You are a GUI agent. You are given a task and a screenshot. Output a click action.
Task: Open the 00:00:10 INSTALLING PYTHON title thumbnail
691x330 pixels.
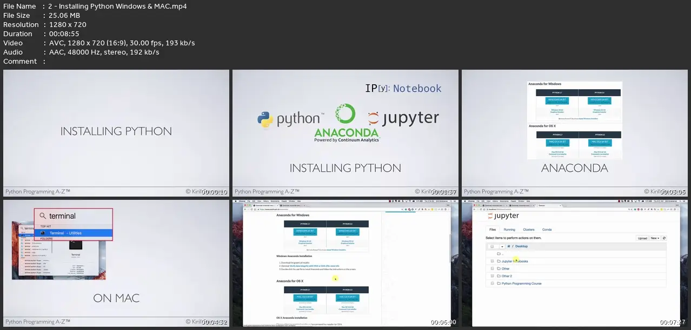(116, 133)
